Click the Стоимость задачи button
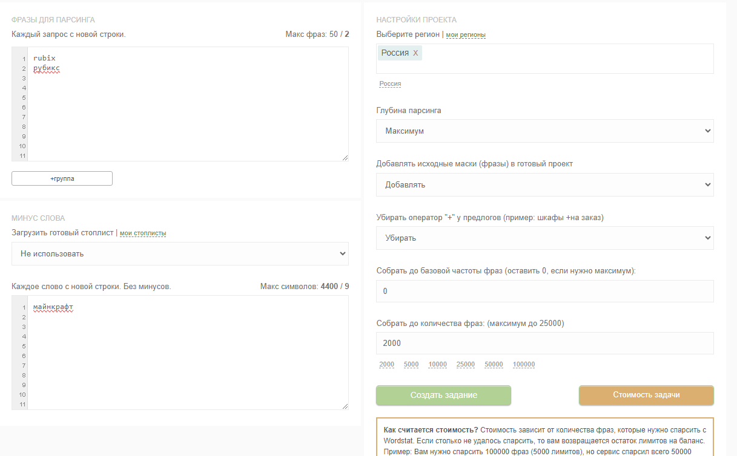 (646, 395)
